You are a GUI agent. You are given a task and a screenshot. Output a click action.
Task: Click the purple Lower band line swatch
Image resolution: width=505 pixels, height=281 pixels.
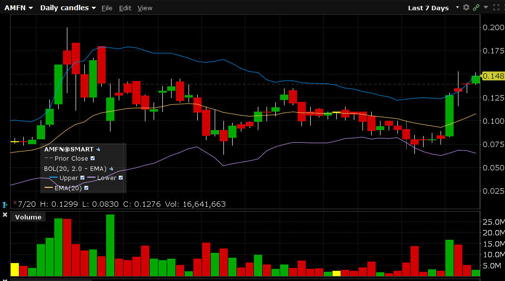pos(92,178)
